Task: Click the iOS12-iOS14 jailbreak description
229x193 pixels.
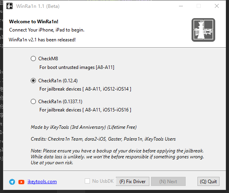Action: point(85,89)
